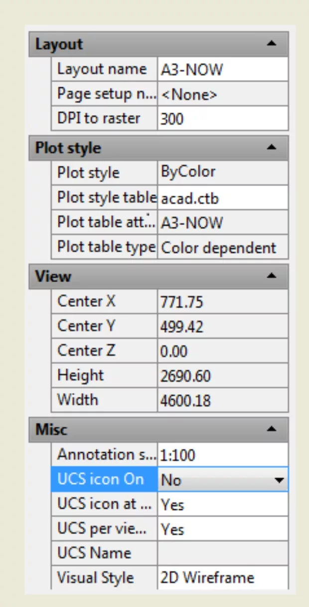This screenshot has width=309, height=607.
Task: Click the UCS per viewport Yes value
Action: [222, 529]
